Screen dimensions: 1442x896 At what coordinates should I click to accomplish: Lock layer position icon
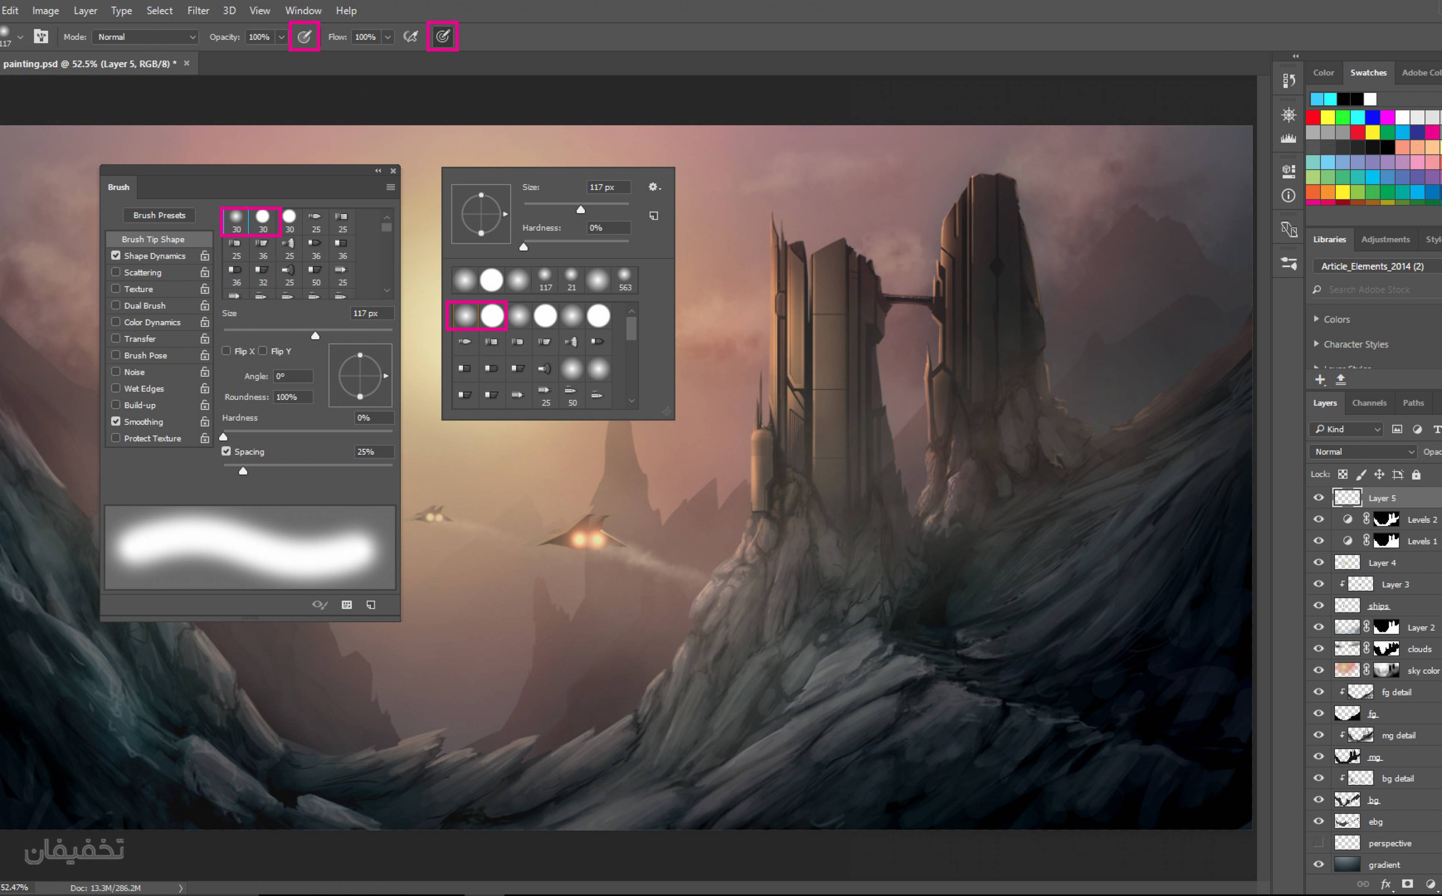coord(1380,474)
